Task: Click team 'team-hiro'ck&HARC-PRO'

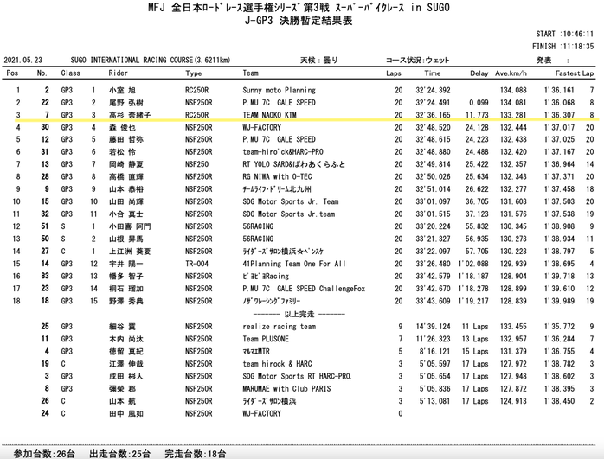Action: [283, 152]
